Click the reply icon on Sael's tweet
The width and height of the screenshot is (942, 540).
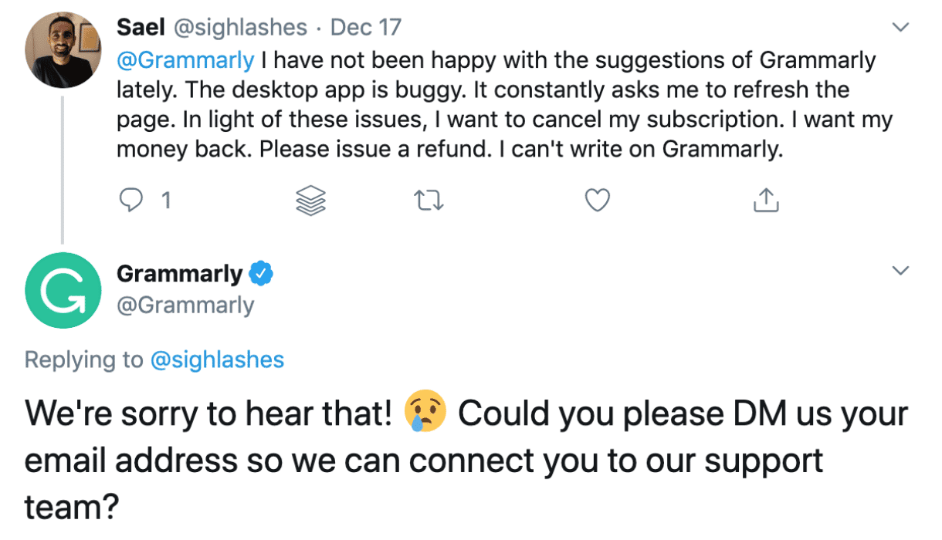pyautogui.click(x=131, y=200)
